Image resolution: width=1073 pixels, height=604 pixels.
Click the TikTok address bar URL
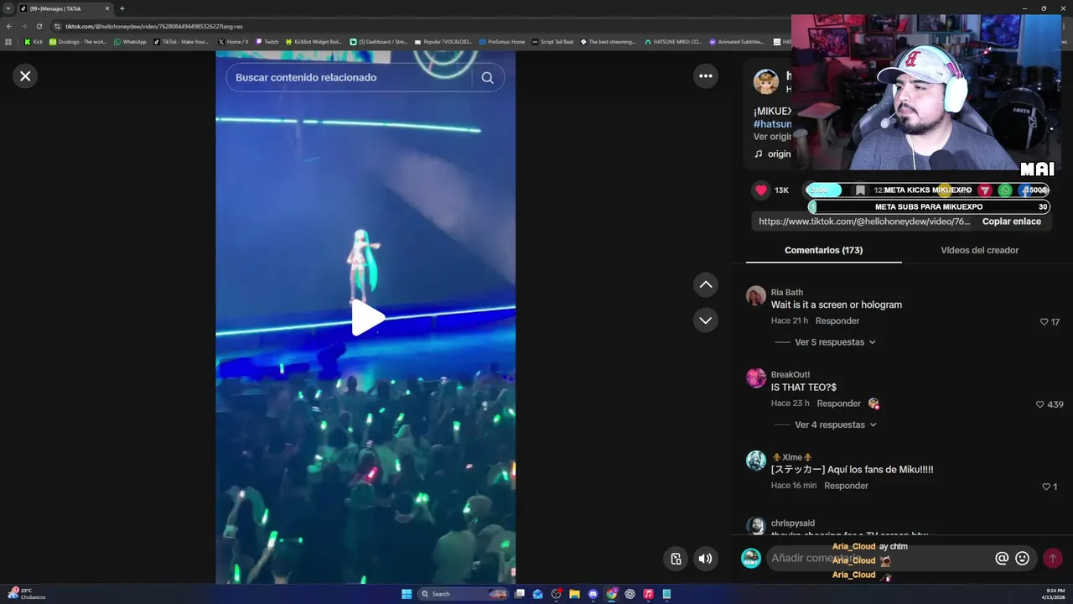coord(153,26)
